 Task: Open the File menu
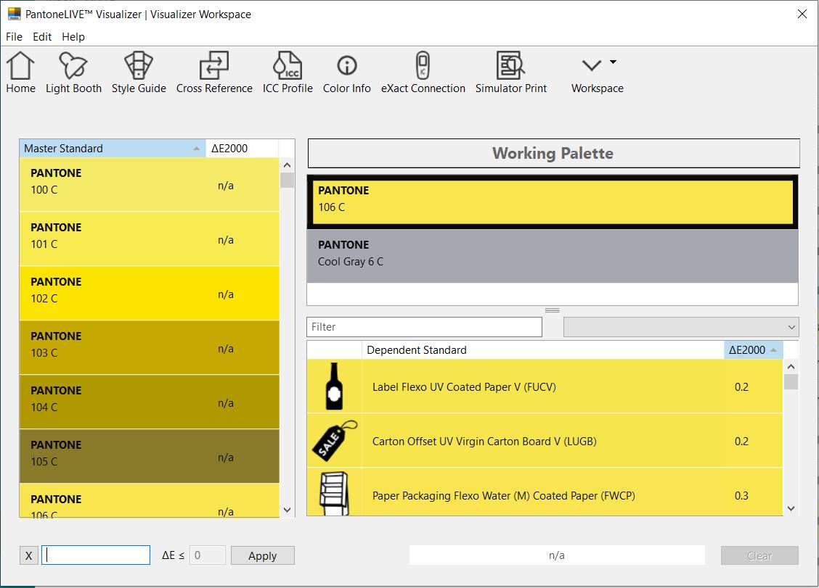(14, 37)
